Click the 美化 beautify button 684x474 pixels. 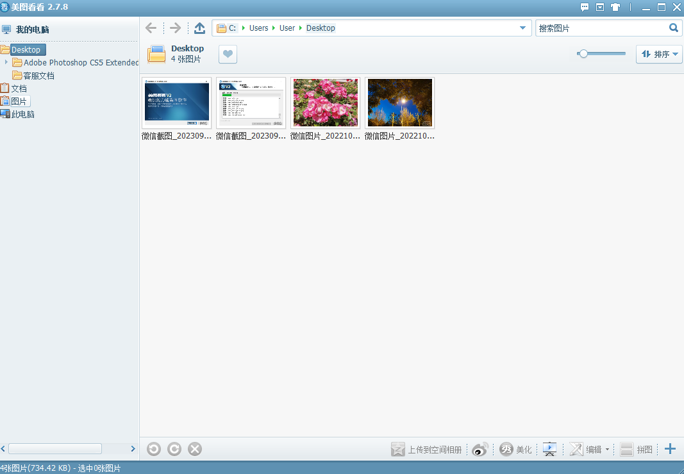point(516,449)
